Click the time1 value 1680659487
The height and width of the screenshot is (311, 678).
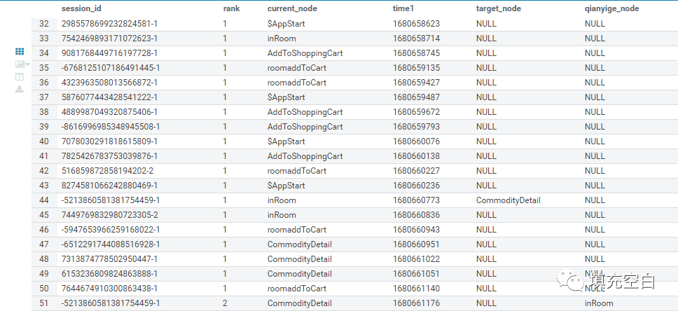[417, 97]
